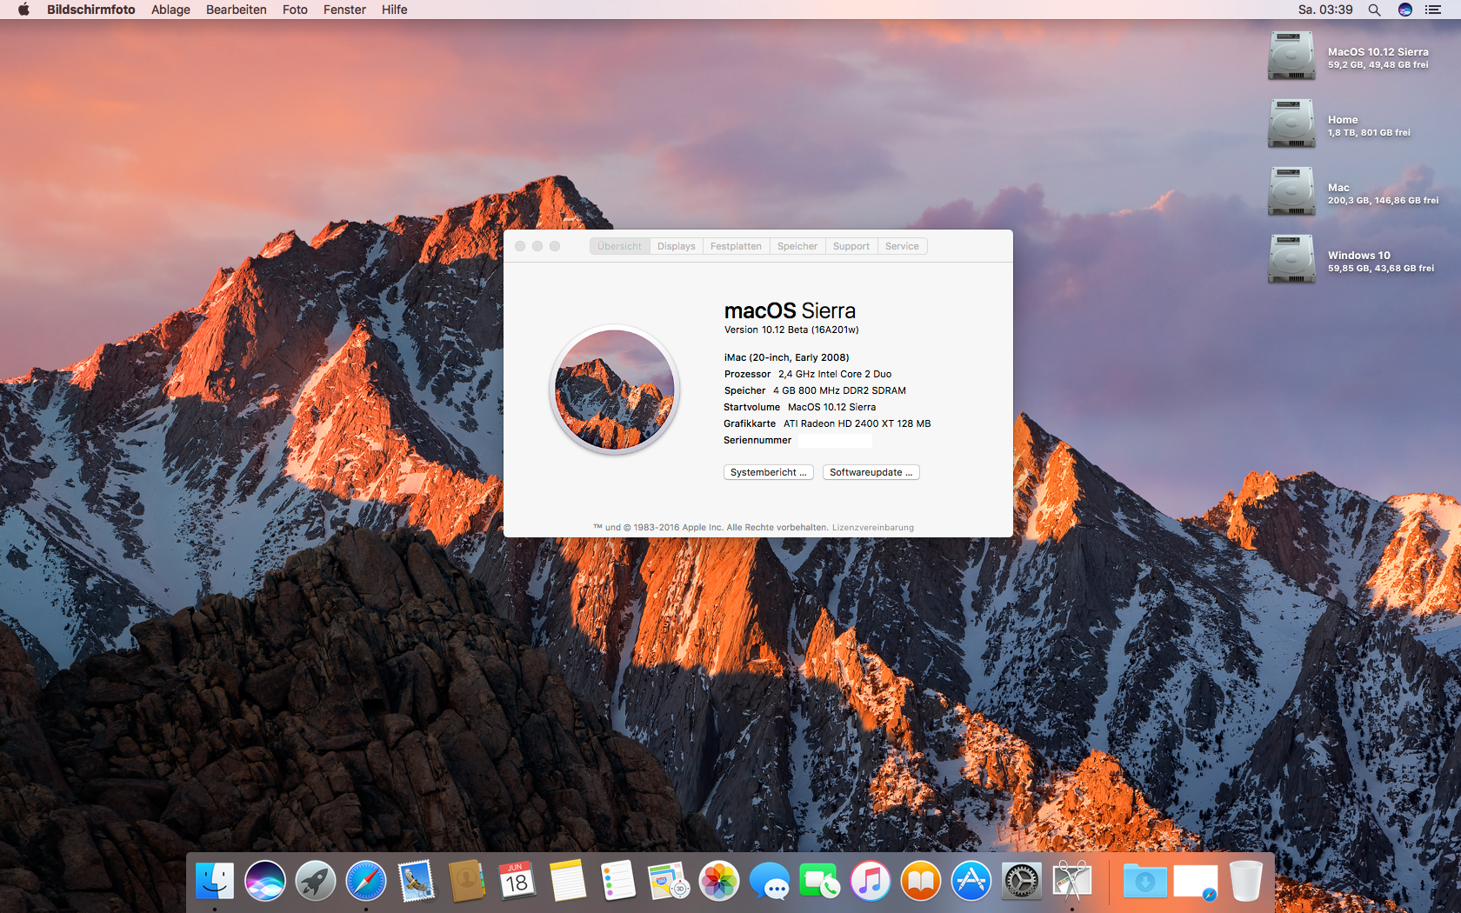The width and height of the screenshot is (1461, 913).
Task: Switch to the Displays tab
Action: [677, 246]
